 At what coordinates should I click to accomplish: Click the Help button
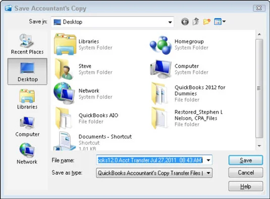[246, 186]
